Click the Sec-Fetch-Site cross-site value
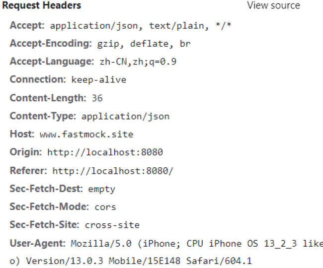Screen dimensions: 323x268 pyautogui.click(x=112, y=225)
